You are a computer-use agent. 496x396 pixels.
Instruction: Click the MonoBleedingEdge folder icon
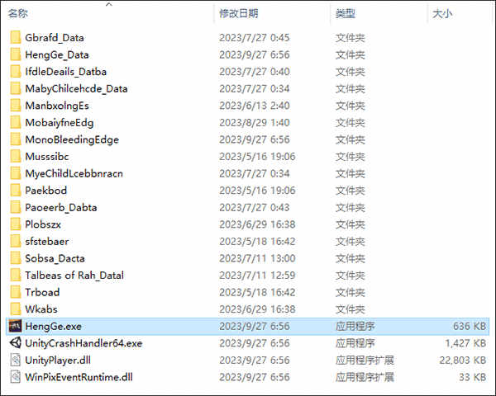pyautogui.click(x=15, y=139)
